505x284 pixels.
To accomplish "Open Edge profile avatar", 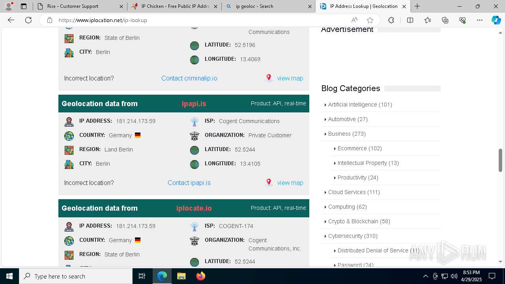I will 9,6.
